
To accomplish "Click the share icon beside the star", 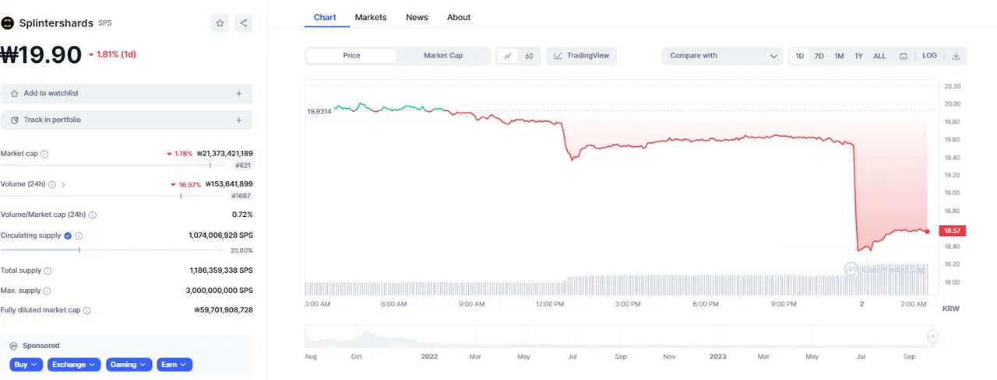I will pos(244,23).
